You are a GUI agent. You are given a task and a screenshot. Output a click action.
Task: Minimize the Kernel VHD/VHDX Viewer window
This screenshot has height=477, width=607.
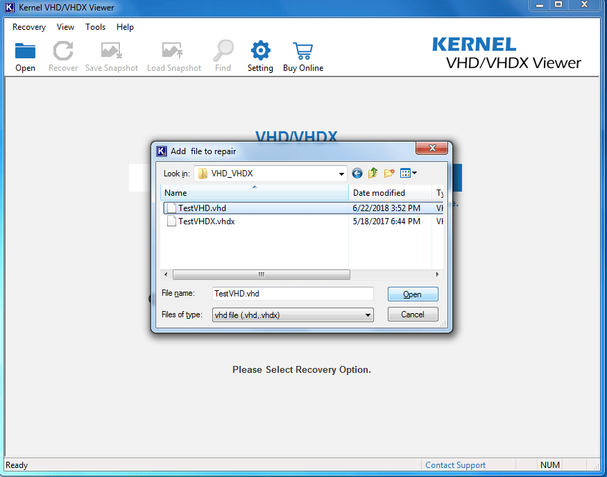tap(540, 5)
